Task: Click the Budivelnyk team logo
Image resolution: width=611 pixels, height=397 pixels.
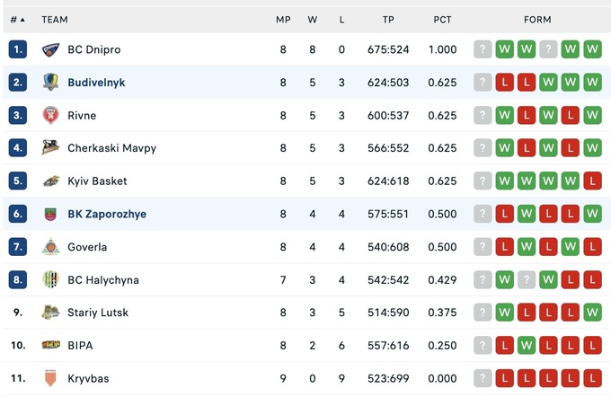Action: [50, 83]
